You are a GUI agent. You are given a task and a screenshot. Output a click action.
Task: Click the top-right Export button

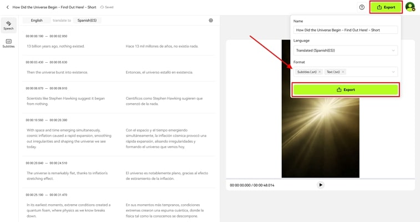coord(386,7)
